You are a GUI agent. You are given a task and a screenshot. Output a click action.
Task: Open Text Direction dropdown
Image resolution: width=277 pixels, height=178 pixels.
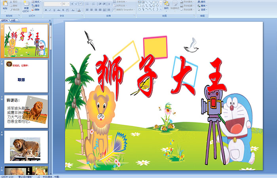120,2
